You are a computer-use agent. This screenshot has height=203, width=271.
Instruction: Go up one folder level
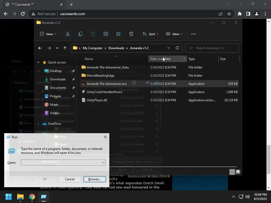65,48
